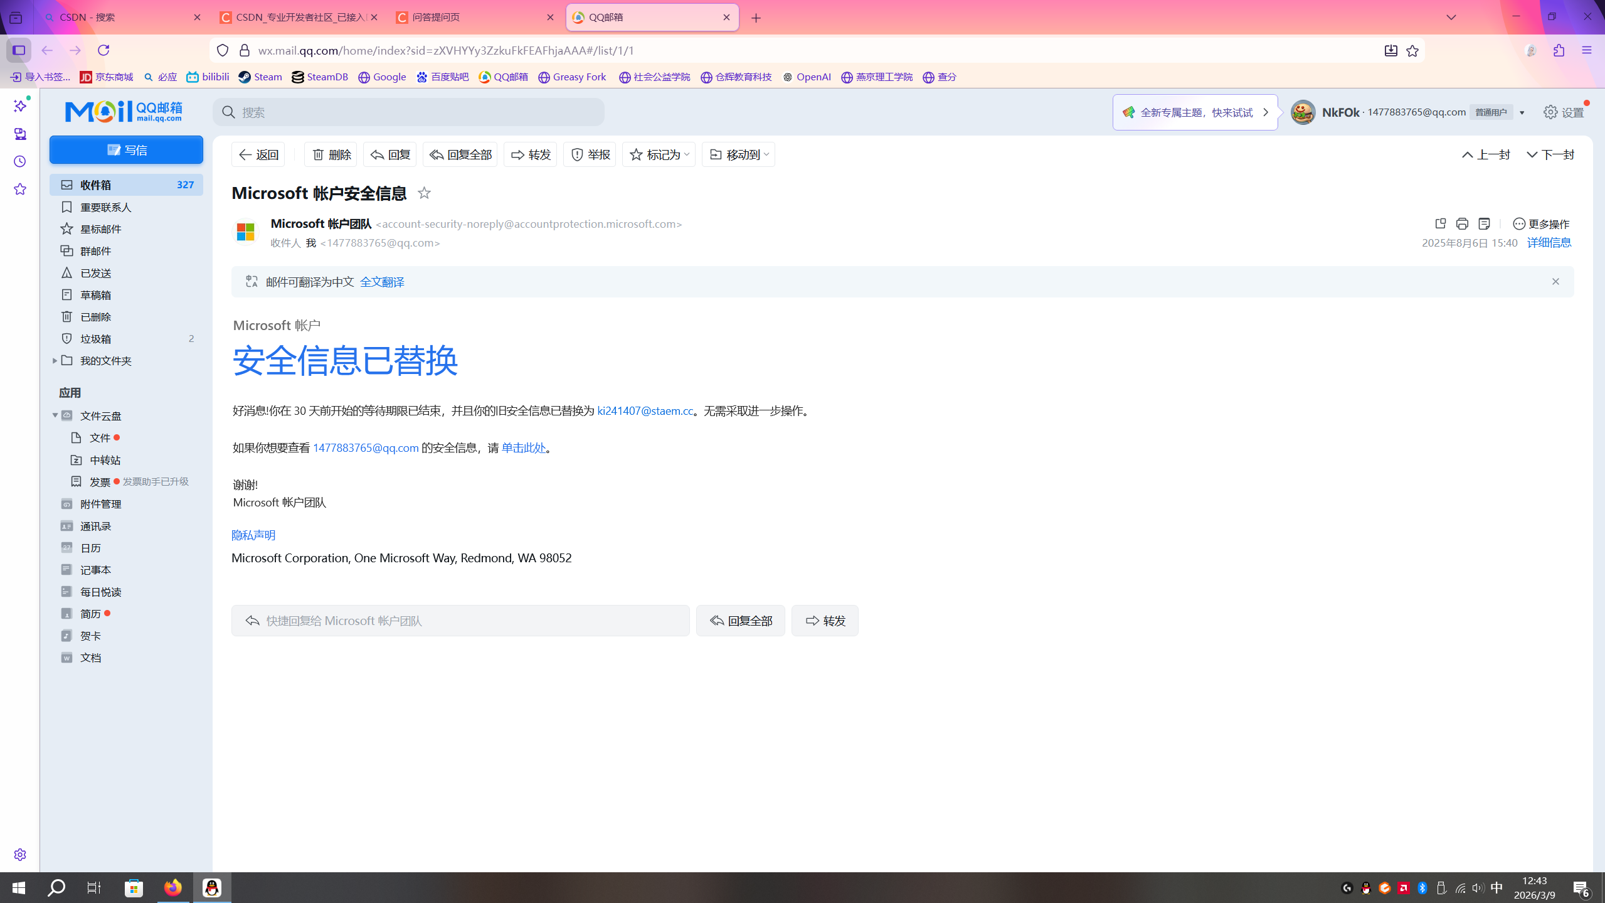Image resolution: width=1605 pixels, height=903 pixels.
Task: Click the Compose (写信) button
Action: [126, 150]
